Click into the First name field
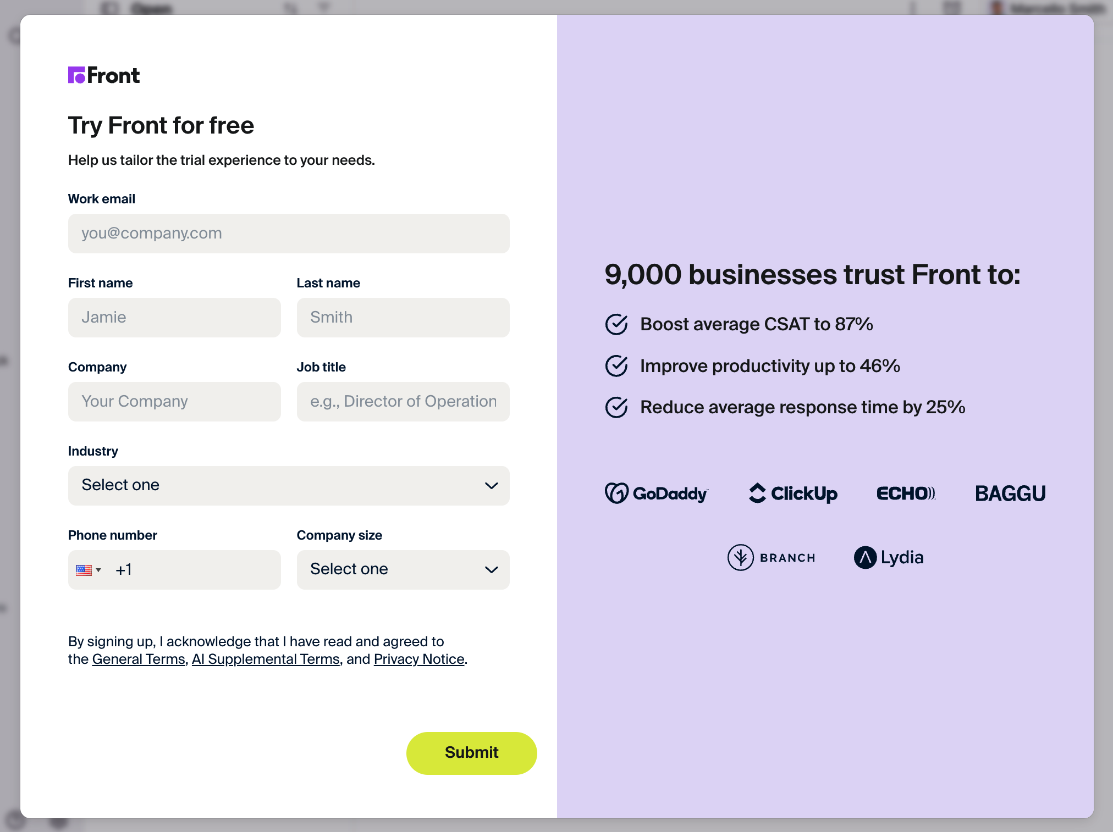 (x=174, y=318)
